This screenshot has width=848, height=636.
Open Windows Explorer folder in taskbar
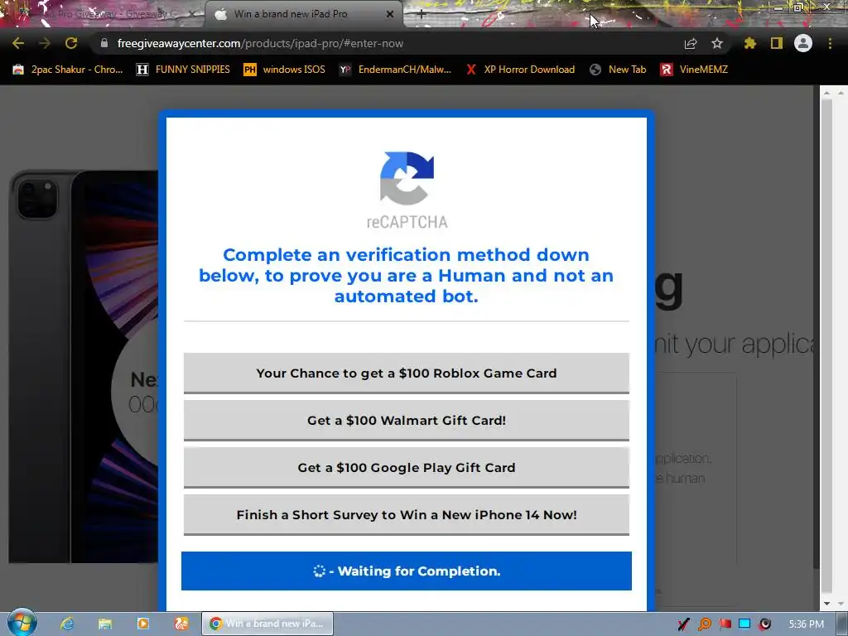point(105,624)
